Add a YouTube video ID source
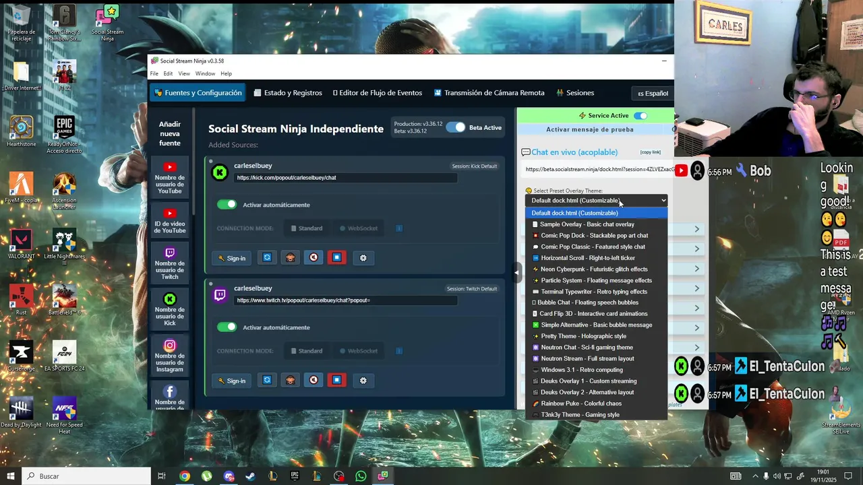 point(170,221)
